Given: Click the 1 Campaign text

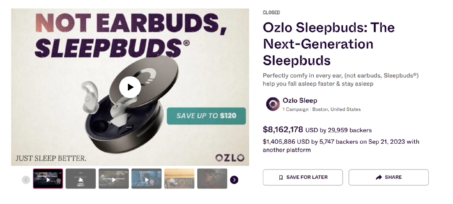Looking at the screenshot, I should tap(295, 109).
